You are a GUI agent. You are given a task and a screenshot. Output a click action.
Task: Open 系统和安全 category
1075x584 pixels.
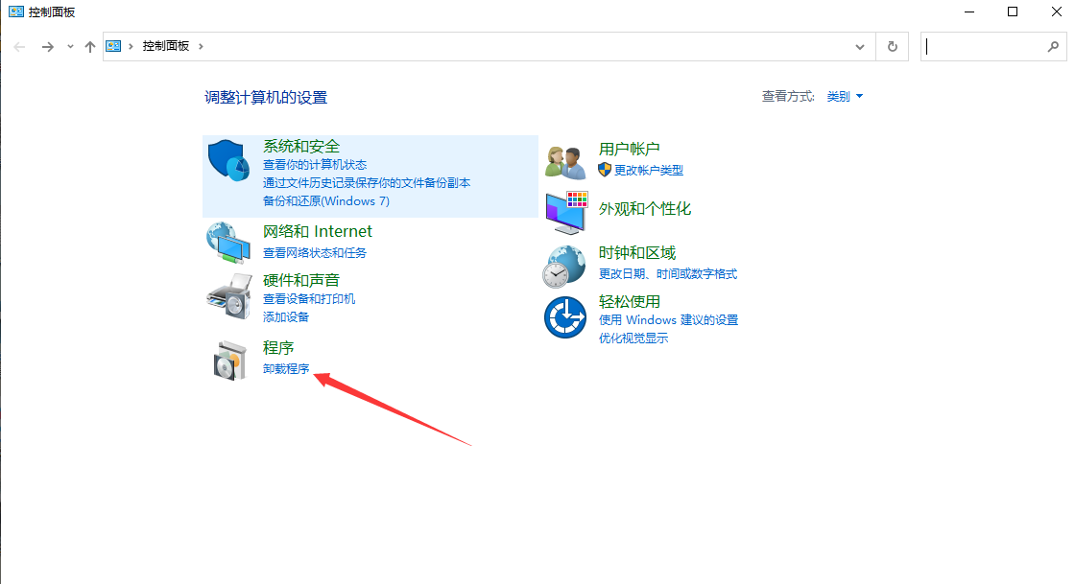pyautogui.click(x=301, y=146)
